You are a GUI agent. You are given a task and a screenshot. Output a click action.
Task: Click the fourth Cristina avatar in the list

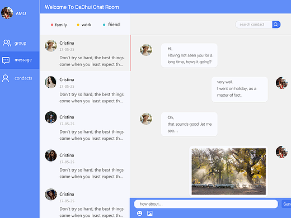tap(51, 155)
